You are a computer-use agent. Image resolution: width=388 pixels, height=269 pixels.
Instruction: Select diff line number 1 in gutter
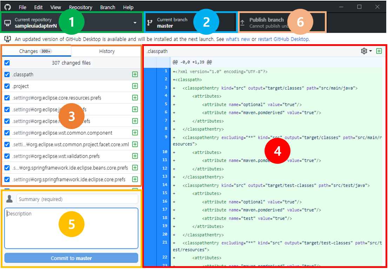click(x=166, y=71)
